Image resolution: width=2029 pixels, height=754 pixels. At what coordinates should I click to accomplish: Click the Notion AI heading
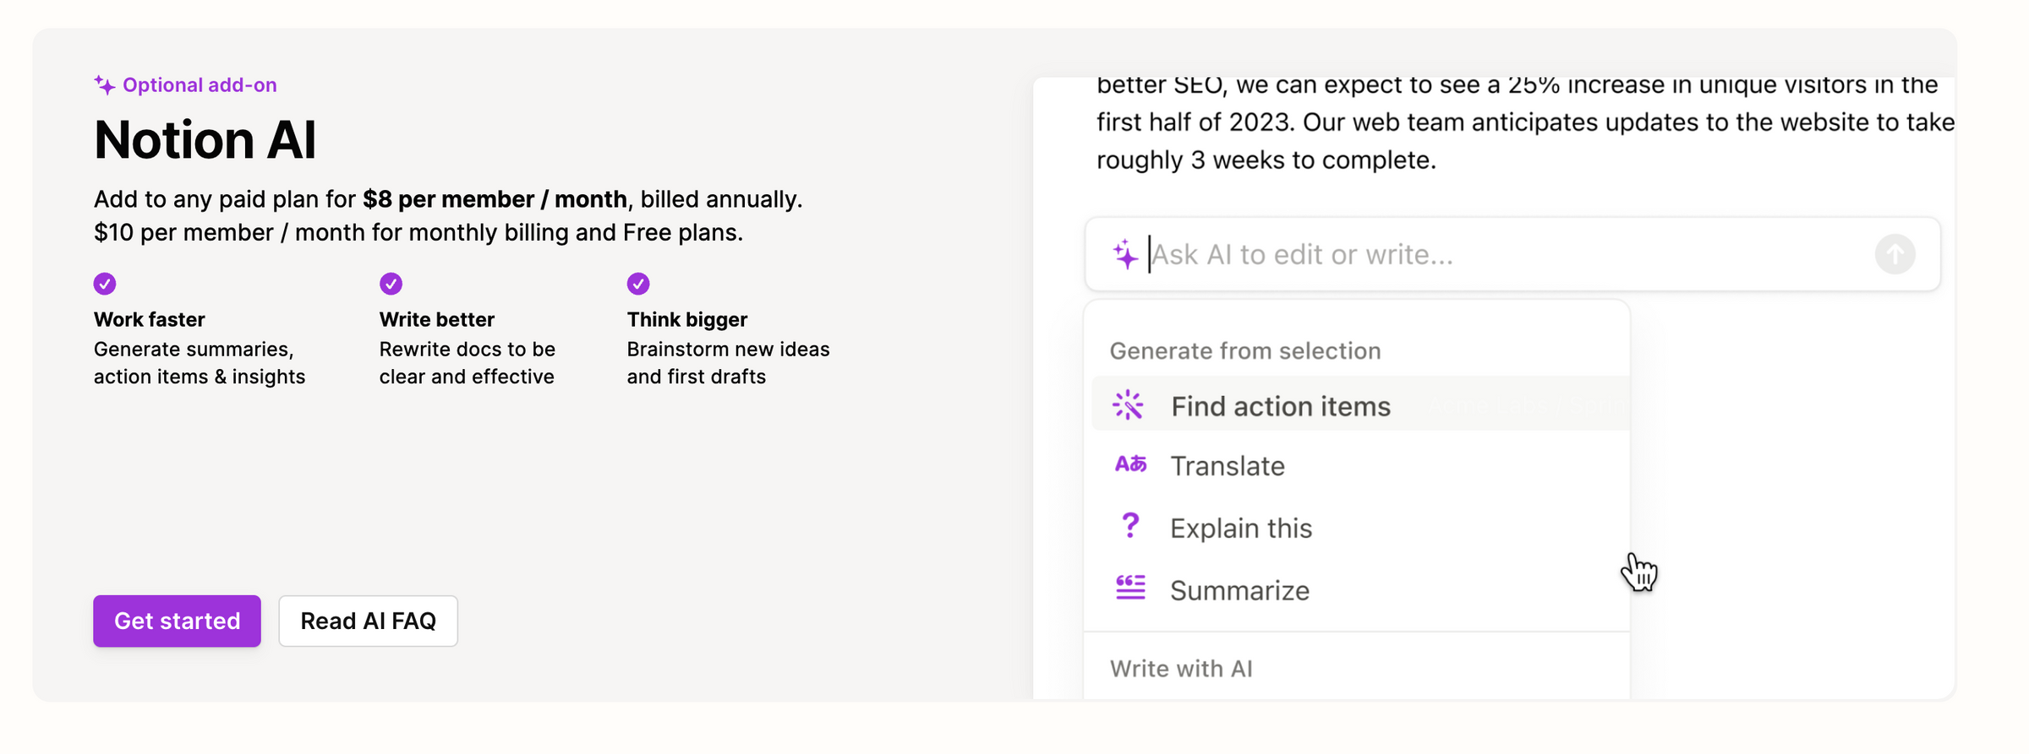click(205, 139)
